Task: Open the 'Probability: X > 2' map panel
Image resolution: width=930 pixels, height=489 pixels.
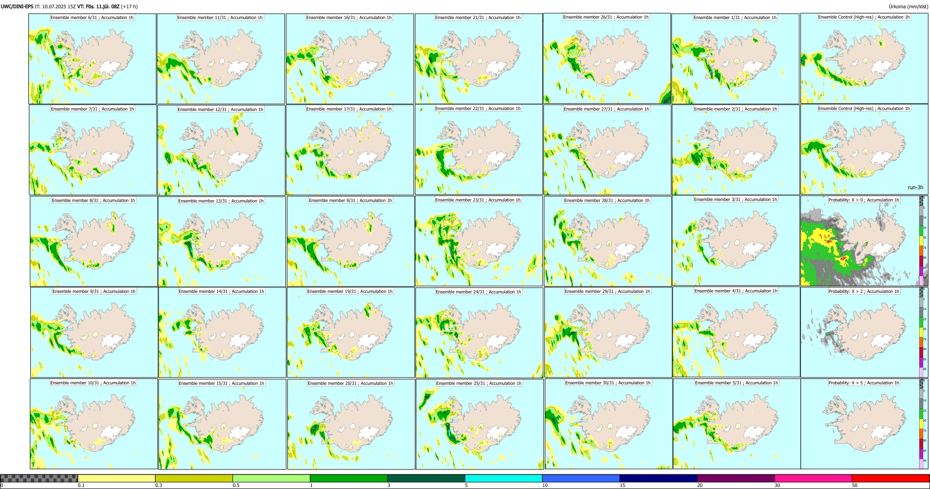Action: point(864,332)
